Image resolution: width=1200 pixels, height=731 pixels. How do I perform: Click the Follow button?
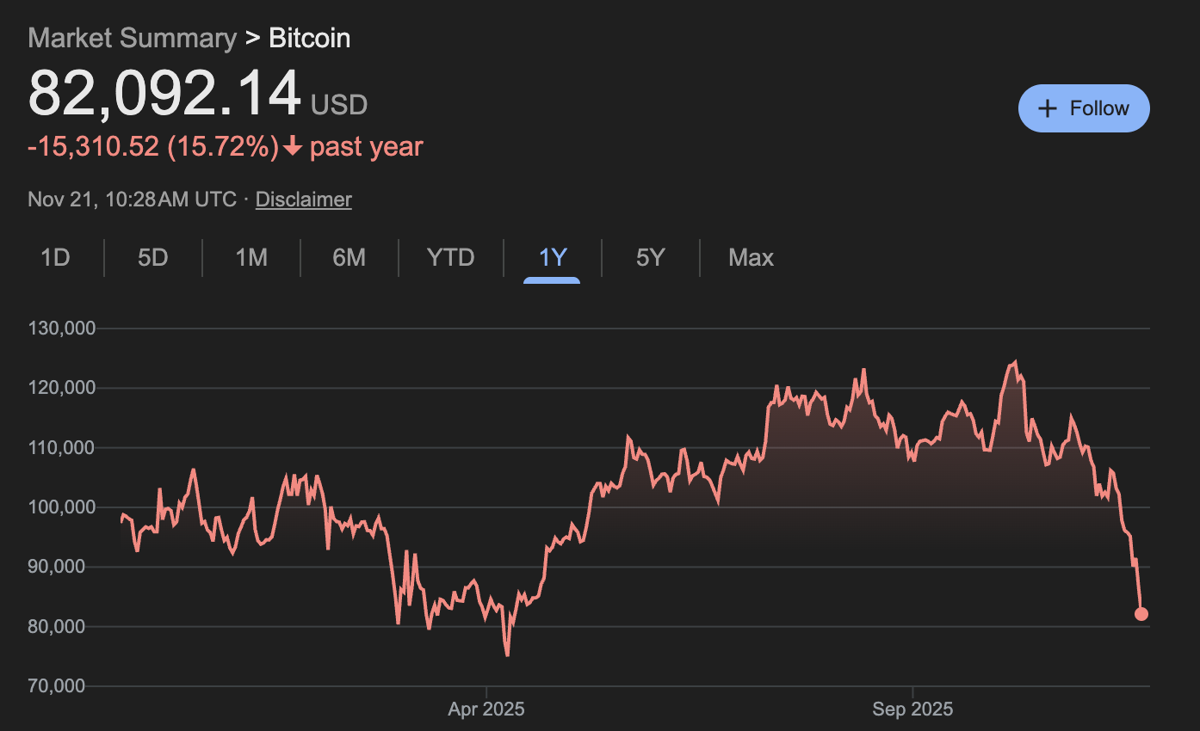tap(1084, 108)
